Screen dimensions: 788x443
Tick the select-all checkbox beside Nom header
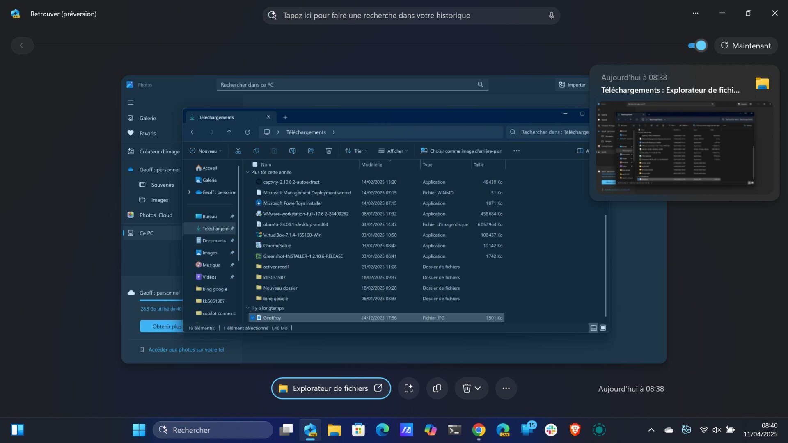click(255, 164)
